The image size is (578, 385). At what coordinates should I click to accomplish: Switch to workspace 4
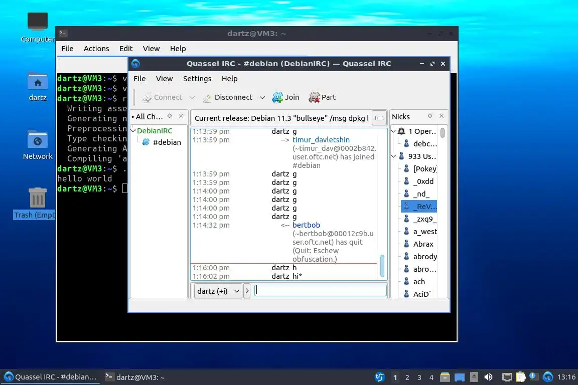pyautogui.click(x=431, y=377)
